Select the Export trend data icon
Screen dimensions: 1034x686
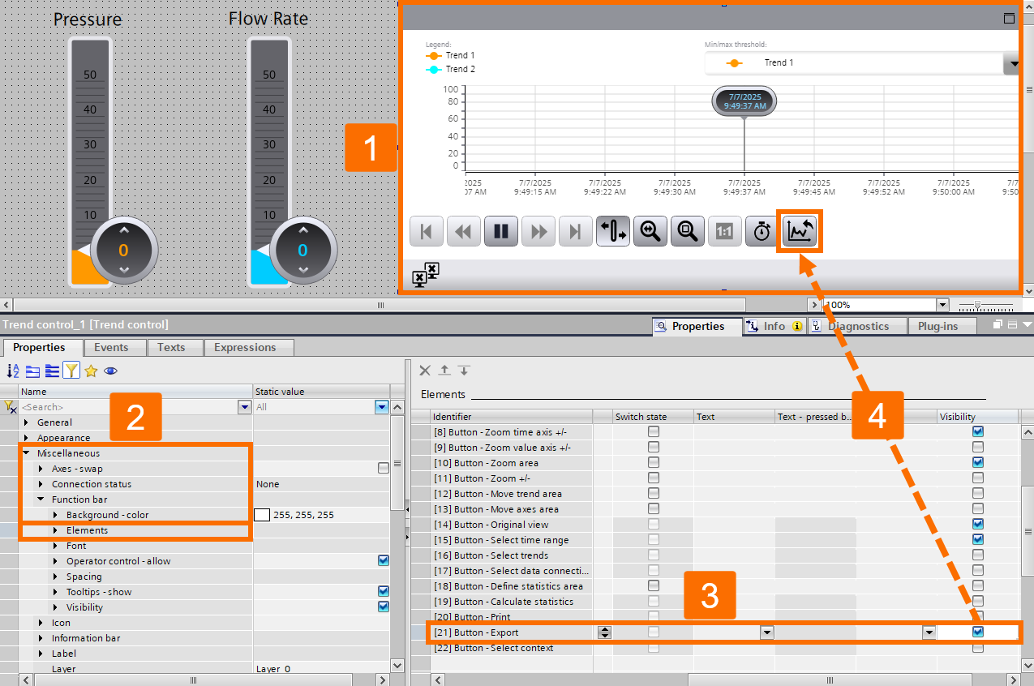pyautogui.click(x=800, y=231)
